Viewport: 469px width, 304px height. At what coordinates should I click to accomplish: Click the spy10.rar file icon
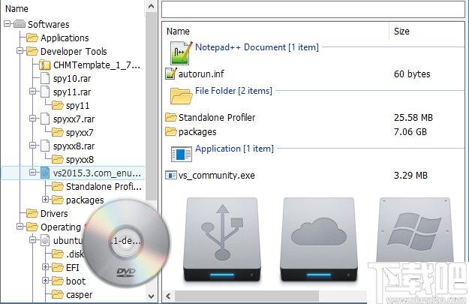tap(45, 78)
